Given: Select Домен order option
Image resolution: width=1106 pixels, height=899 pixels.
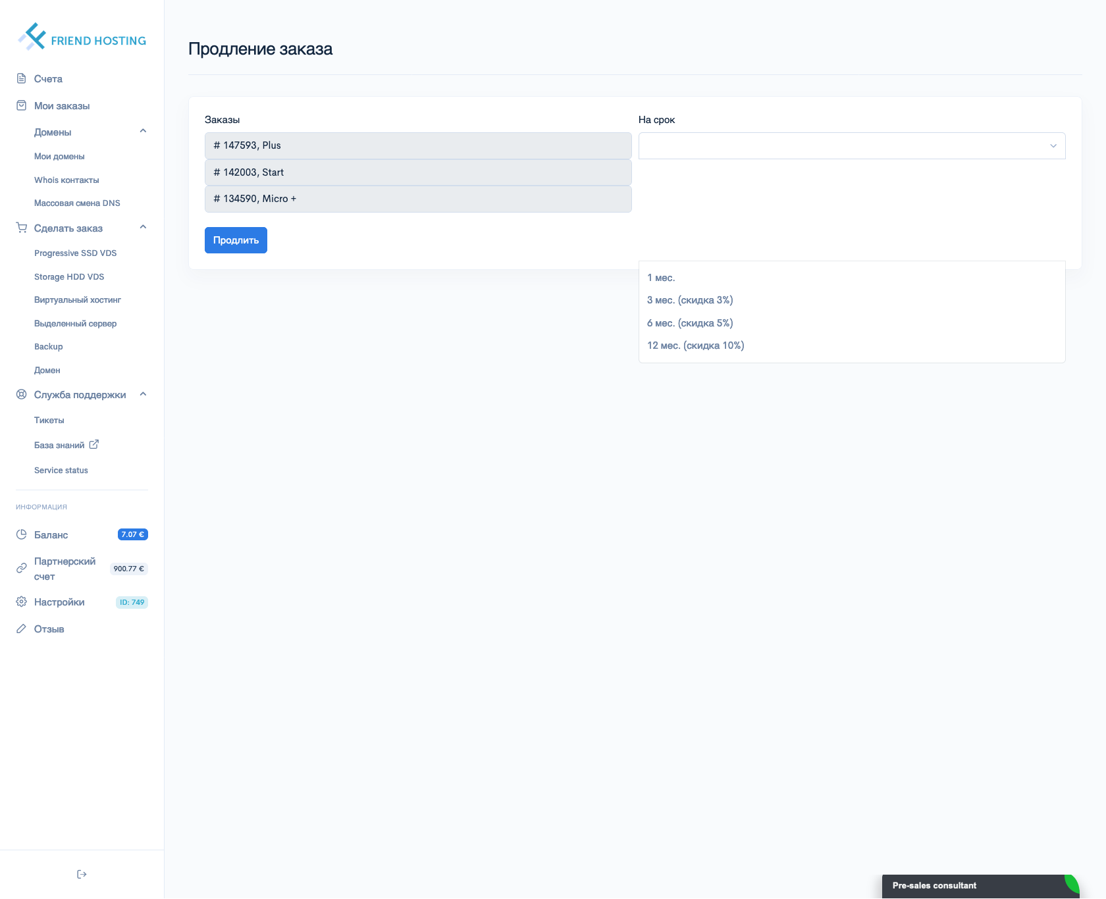Looking at the screenshot, I should point(47,371).
